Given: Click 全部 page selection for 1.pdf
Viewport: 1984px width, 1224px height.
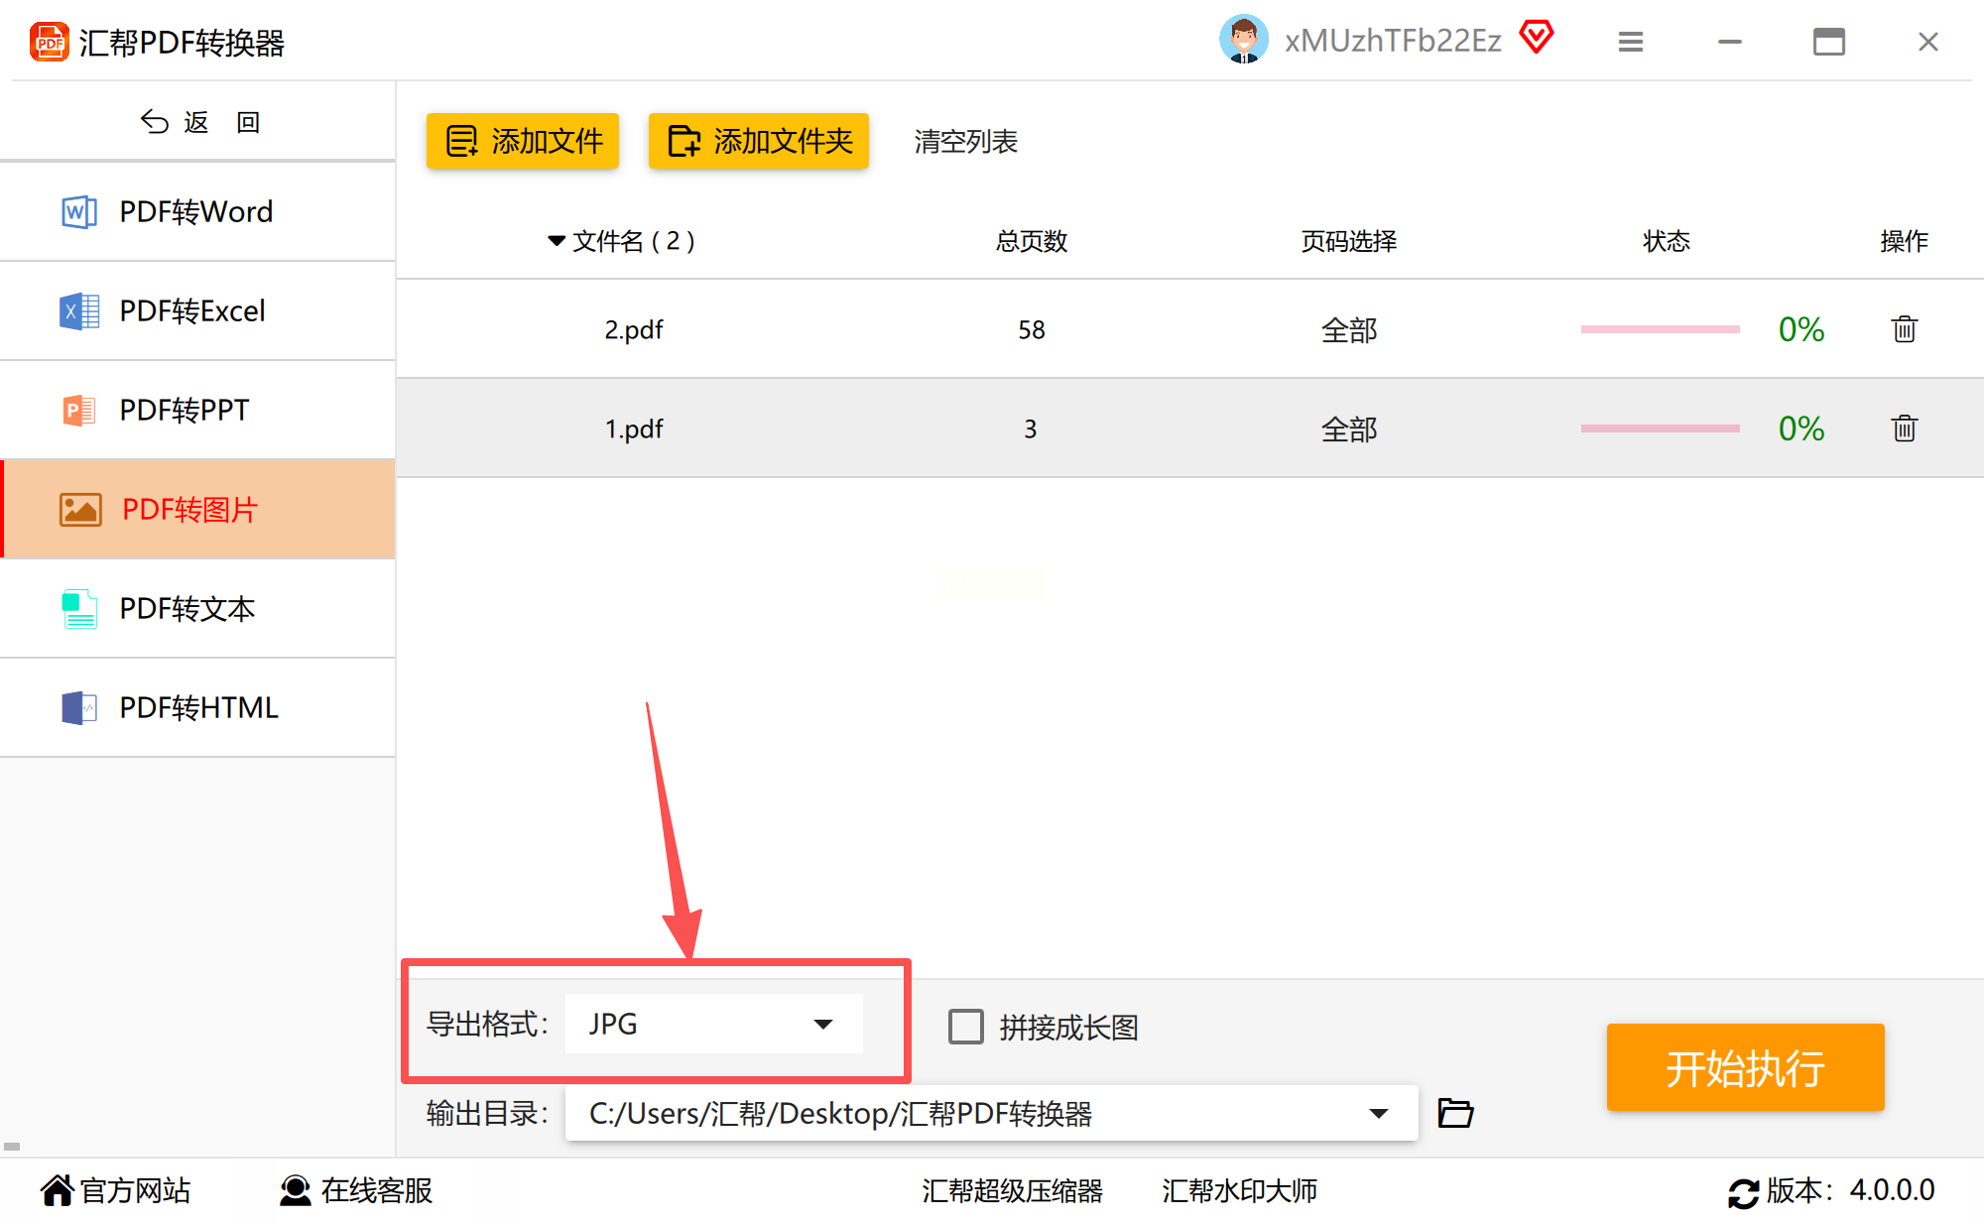Looking at the screenshot, I should coord(1348,428).
